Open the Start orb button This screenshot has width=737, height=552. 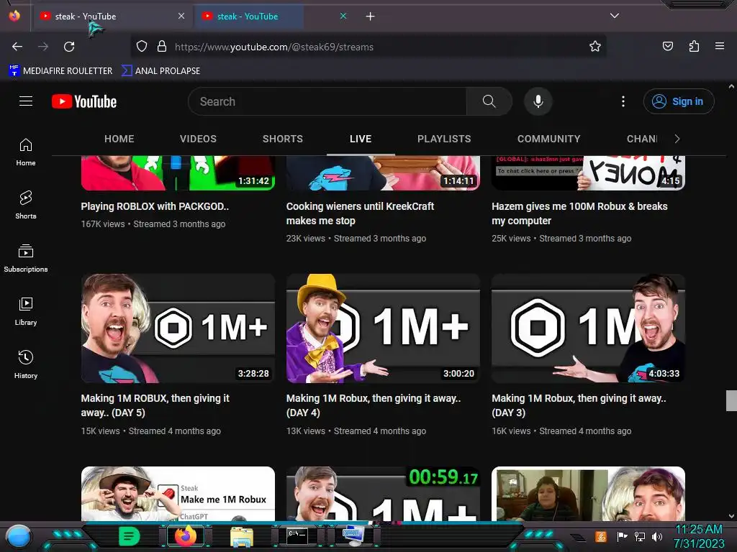pos(19,536)
